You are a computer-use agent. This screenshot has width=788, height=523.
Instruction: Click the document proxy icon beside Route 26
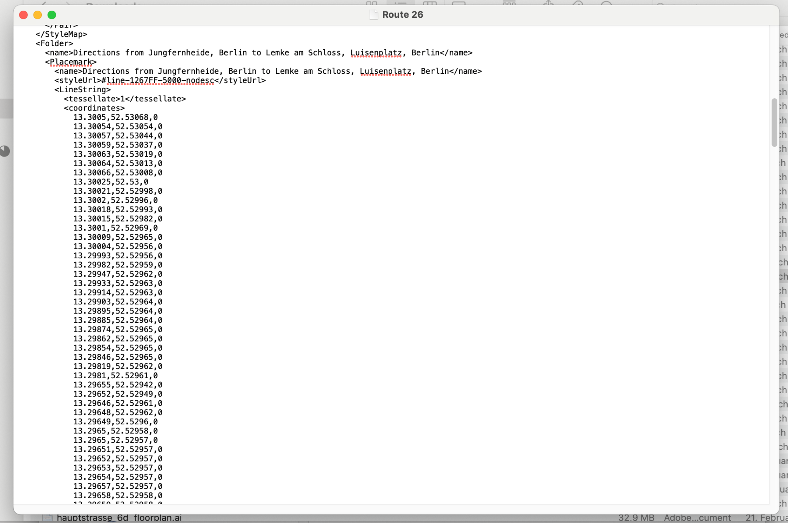pos(373,15)
